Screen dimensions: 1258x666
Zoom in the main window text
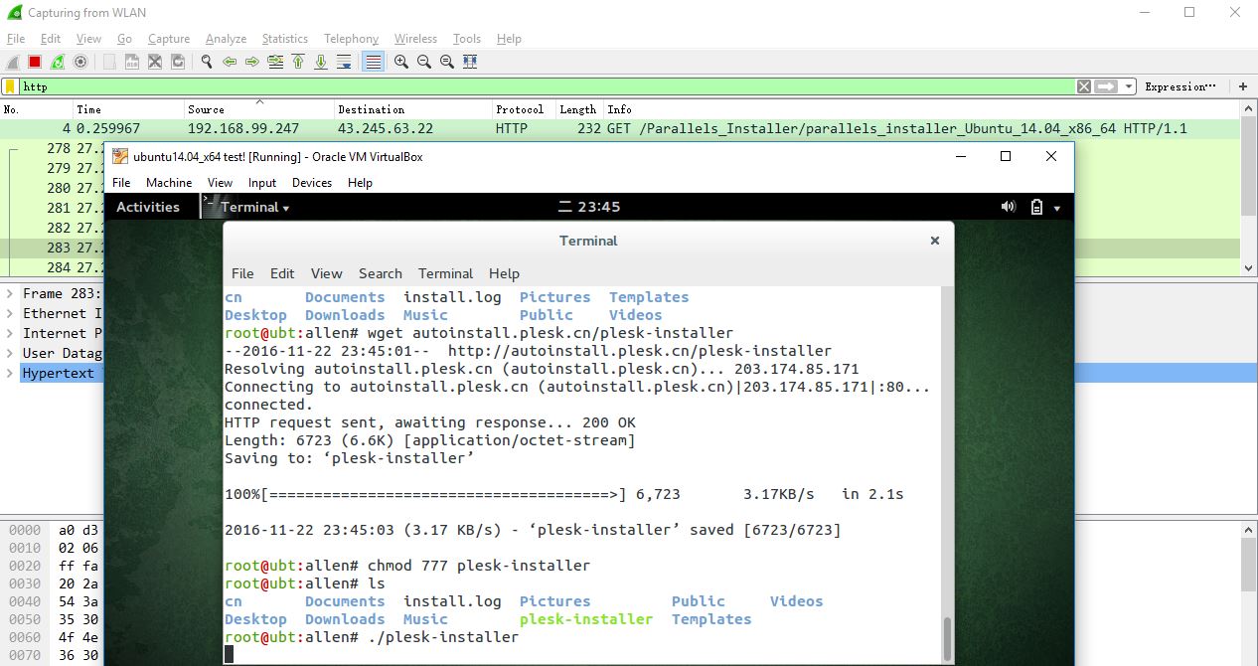[x=400, y=62]
